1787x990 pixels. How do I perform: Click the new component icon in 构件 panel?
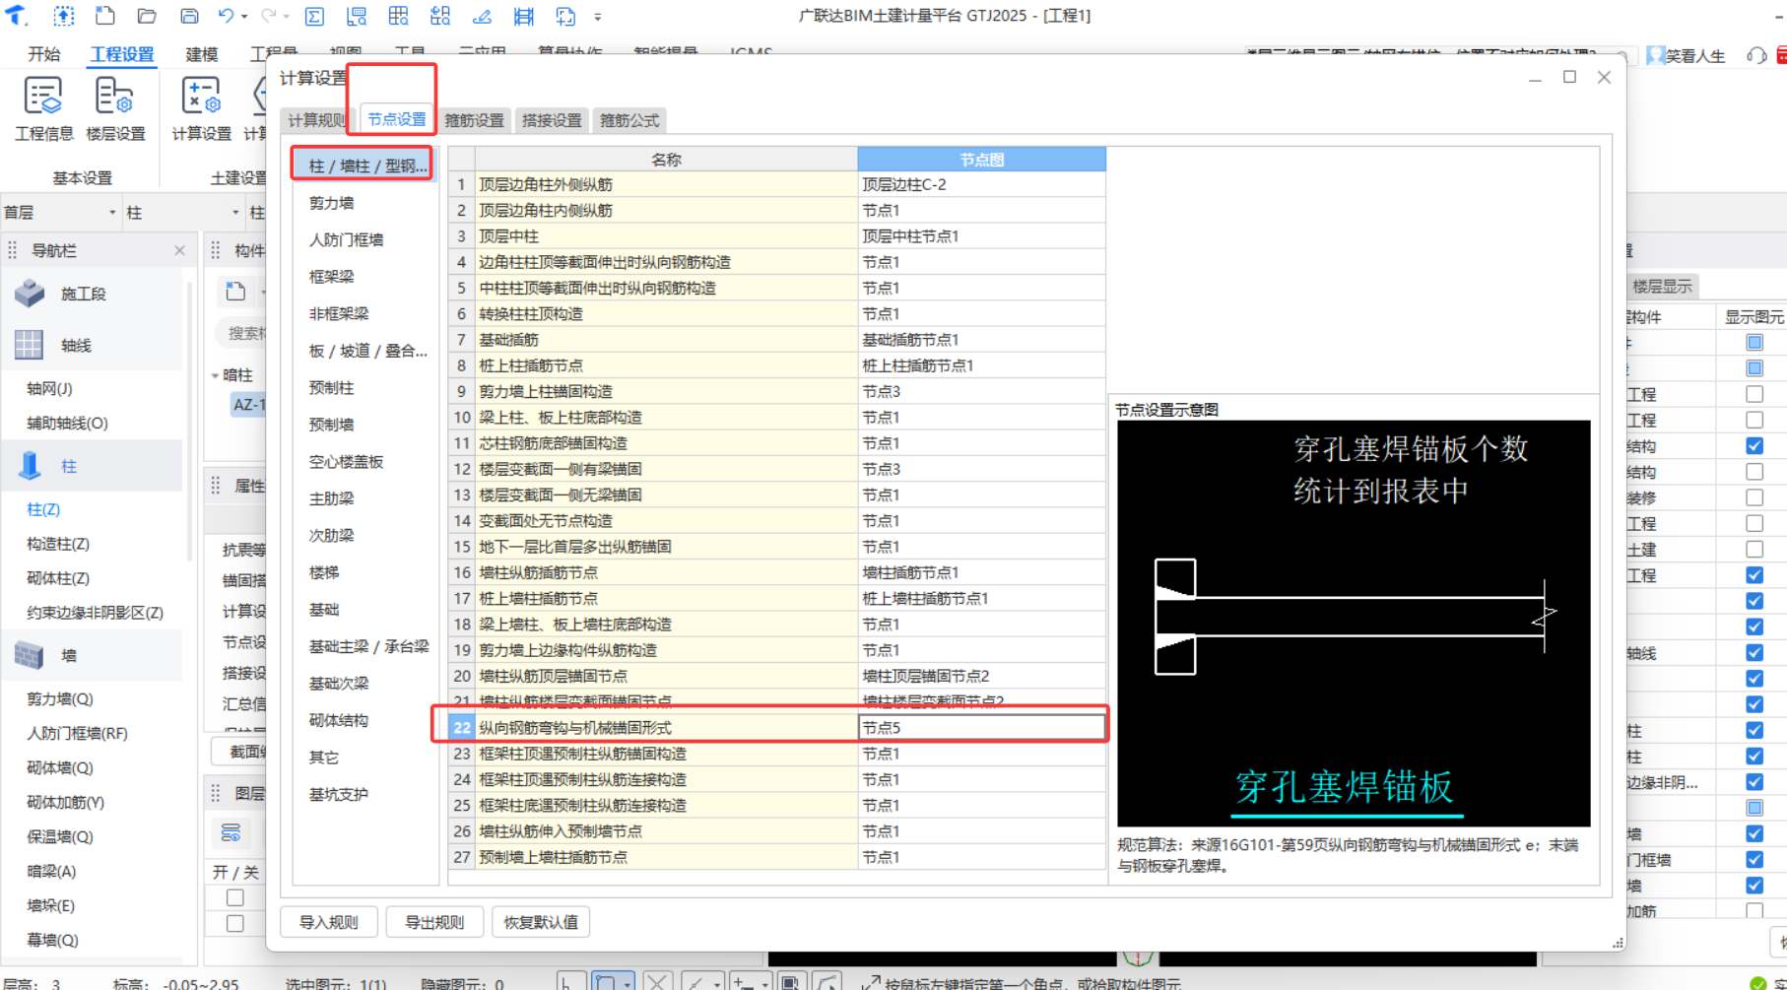(x=235, y=291)
